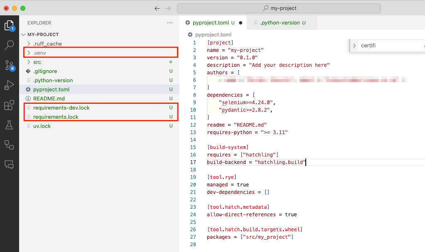The width and height of the screenshot is (425, 252).
Task: Click the More Actions ellipsis in Explorer
Action: 170,23
